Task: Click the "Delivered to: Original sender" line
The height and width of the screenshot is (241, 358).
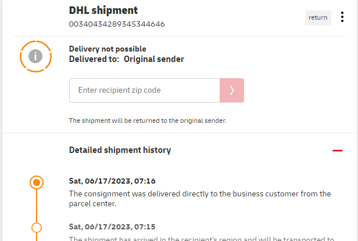Action: [126, 59]
